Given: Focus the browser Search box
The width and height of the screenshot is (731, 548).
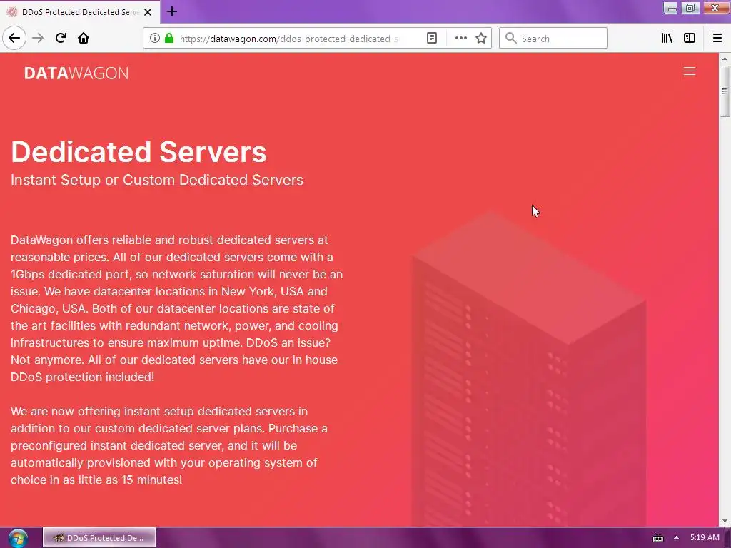Looking at the screenshot, I should pyautogui.click(x=553, y=39).
